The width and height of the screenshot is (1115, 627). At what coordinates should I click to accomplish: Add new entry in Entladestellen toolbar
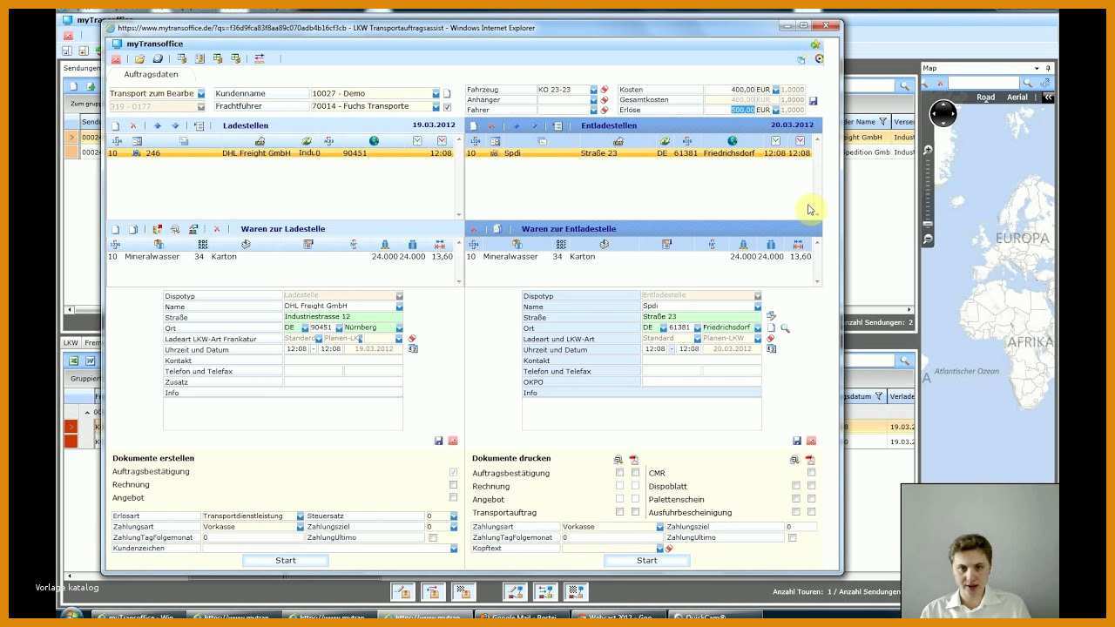coord(474,125)
